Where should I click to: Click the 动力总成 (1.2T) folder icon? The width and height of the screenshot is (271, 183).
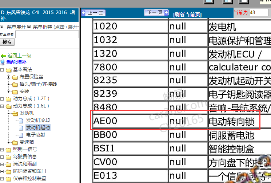tap(8, 99)
